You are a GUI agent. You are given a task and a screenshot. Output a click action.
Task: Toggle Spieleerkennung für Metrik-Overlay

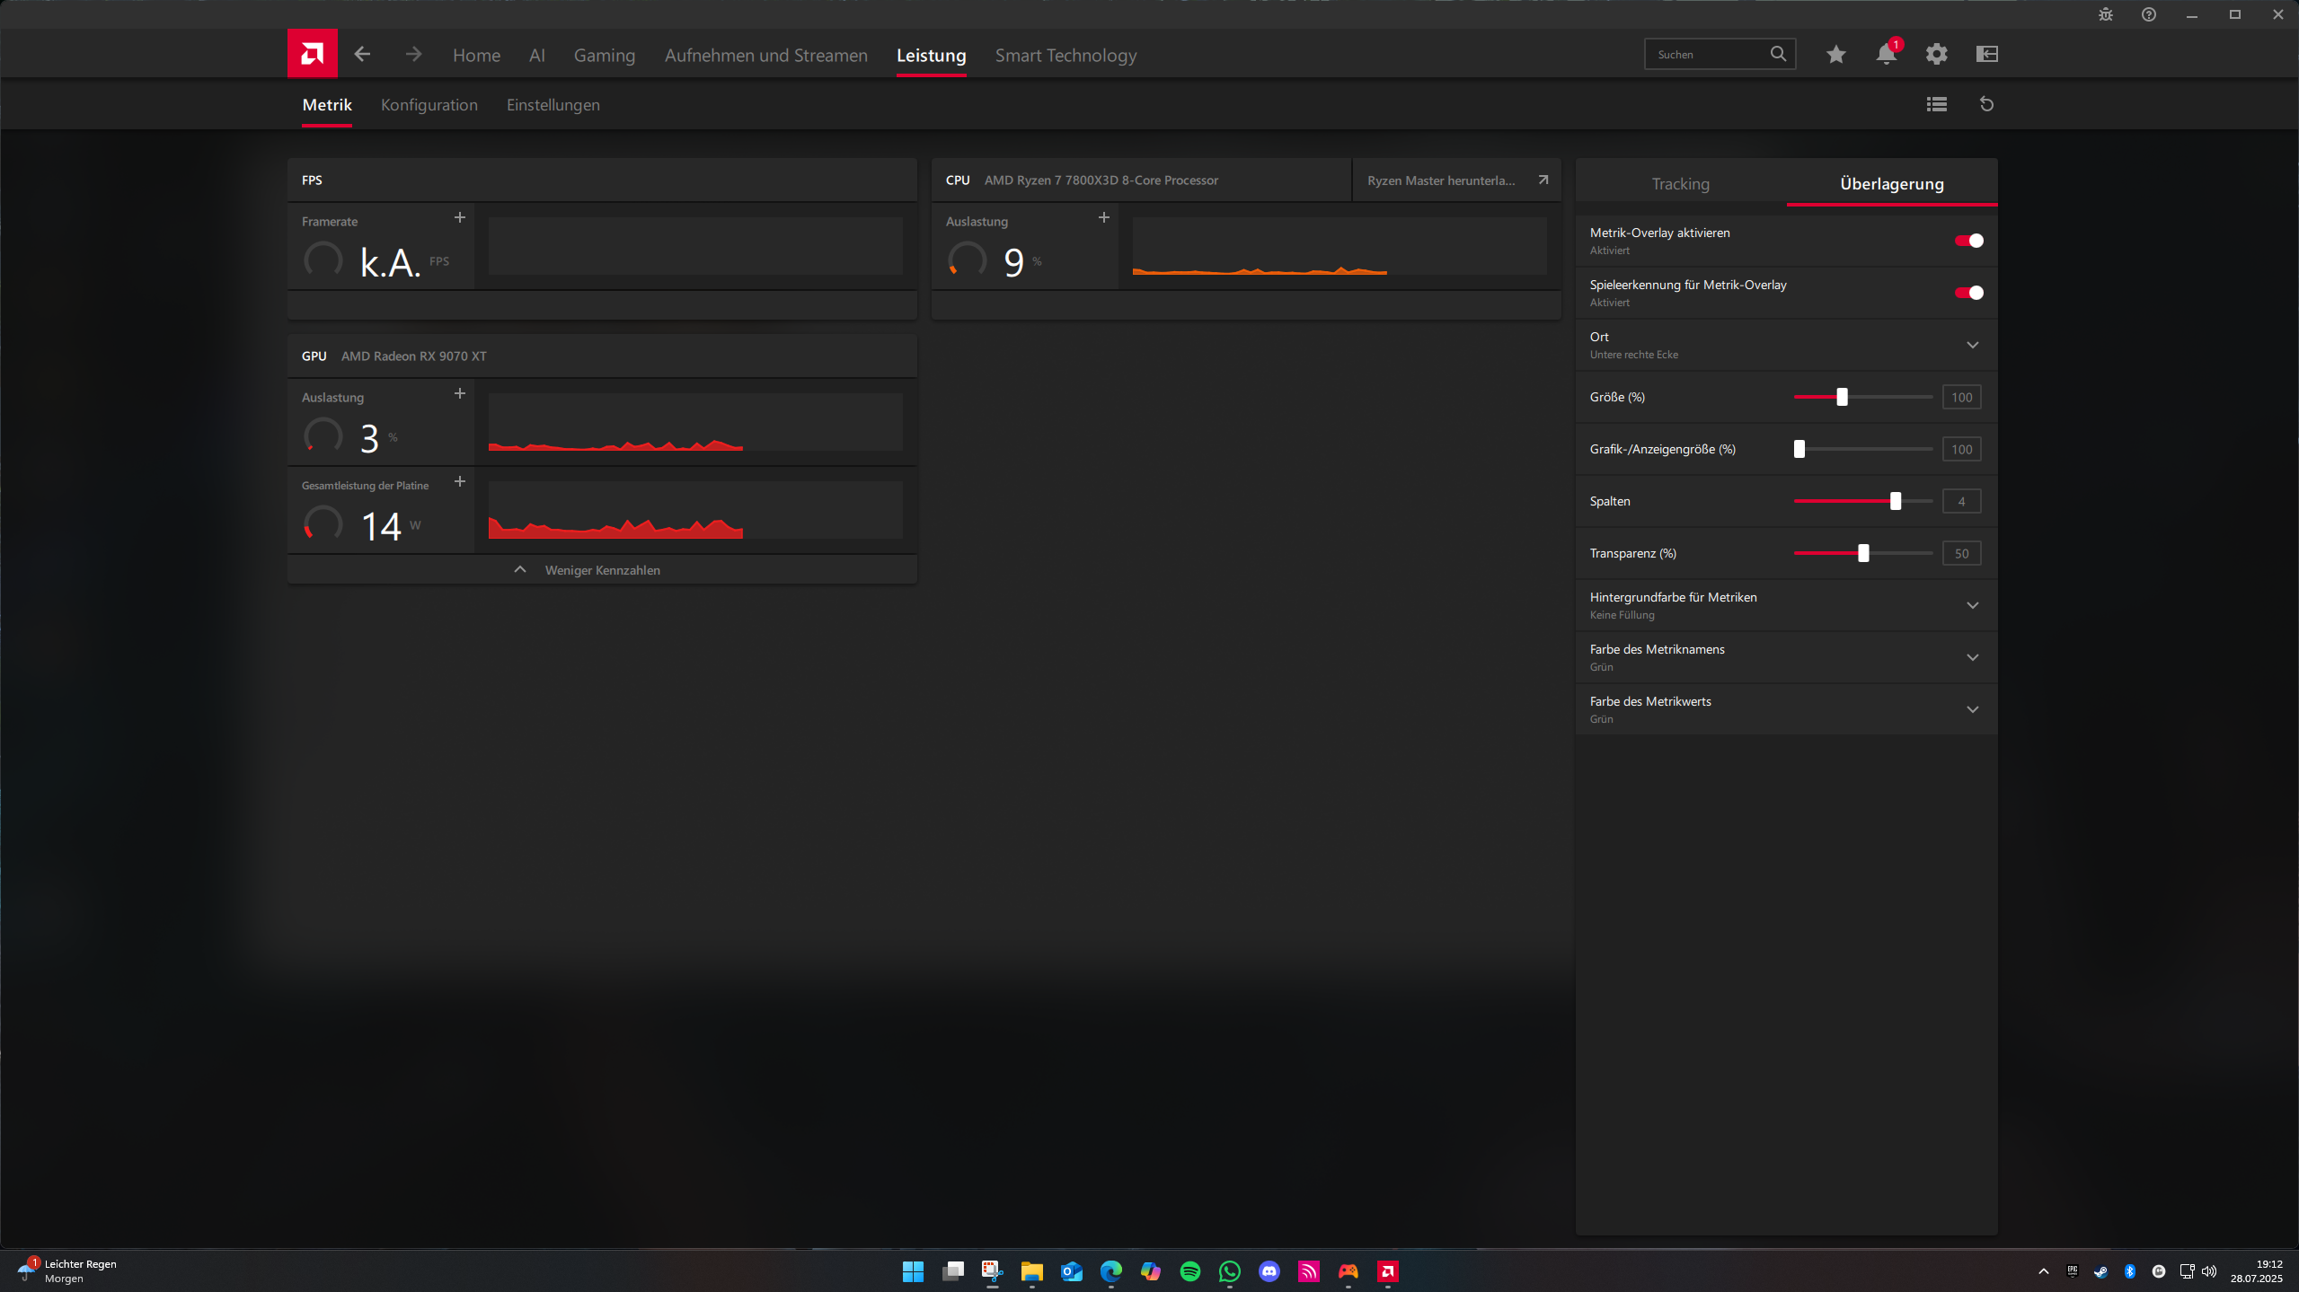1968,293
